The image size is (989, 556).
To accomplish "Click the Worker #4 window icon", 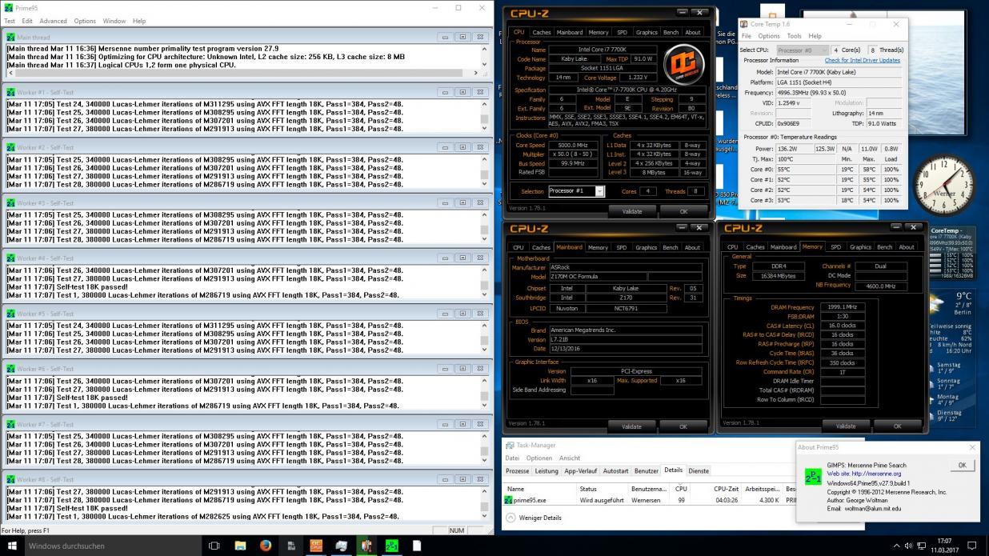I will [10, 258].
